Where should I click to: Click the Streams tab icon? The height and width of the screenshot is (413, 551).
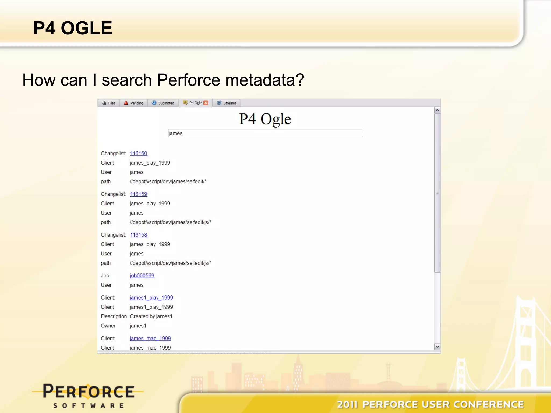pyautogui.click(x=219, y=103)
